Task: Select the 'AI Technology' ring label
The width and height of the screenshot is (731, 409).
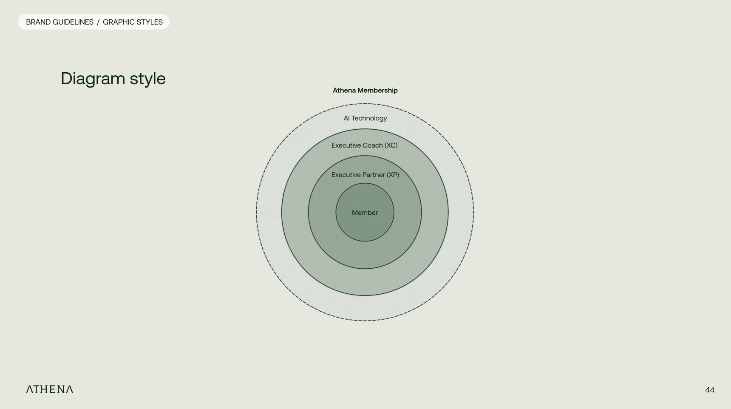Action: pos(365,118)
